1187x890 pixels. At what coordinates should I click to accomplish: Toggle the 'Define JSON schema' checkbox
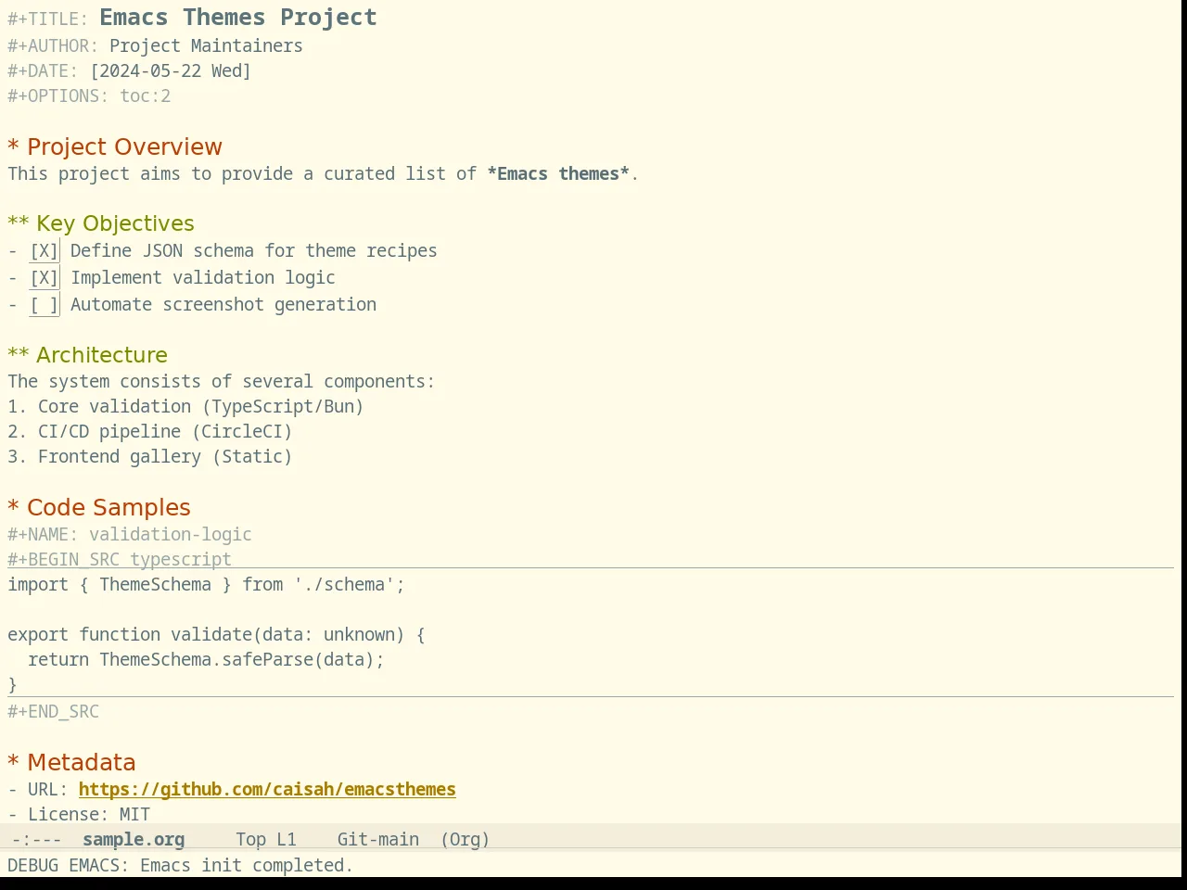point(45,251)
